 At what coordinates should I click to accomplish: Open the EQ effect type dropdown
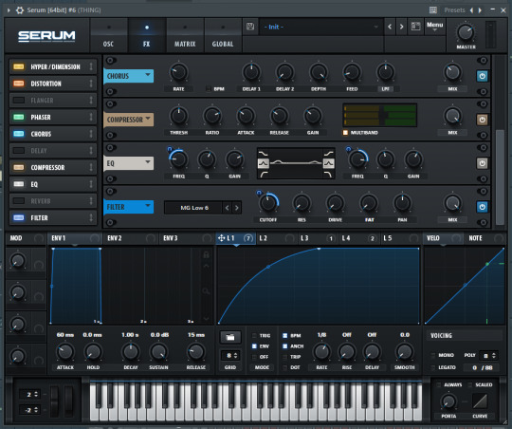tap(129, 163)
